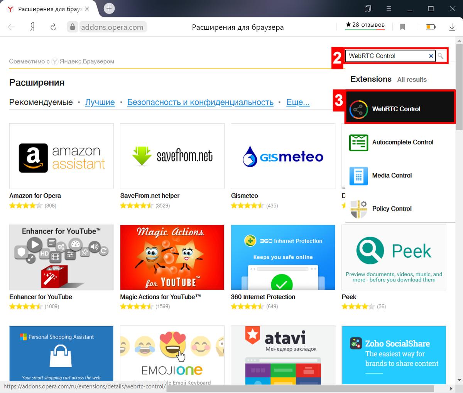The width and height of the screenshot is (463, 393).
Task: Open the Gismeteo extension thumbnail
Action: 283,156
